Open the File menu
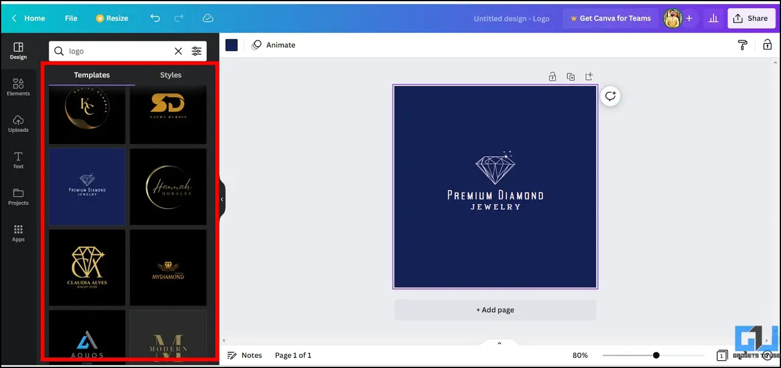The height and width of the screenshot is (368, 781). [71, 18]
